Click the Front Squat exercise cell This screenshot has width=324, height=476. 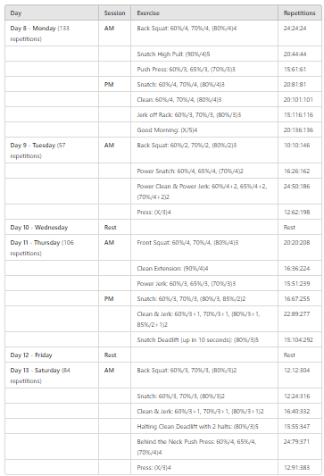[x=204, y=247]
